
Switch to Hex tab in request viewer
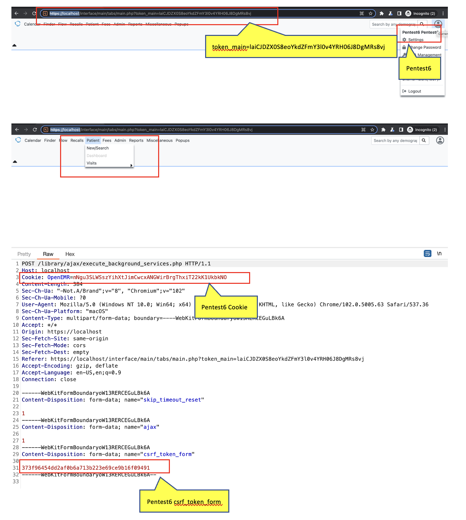[70, 254]
